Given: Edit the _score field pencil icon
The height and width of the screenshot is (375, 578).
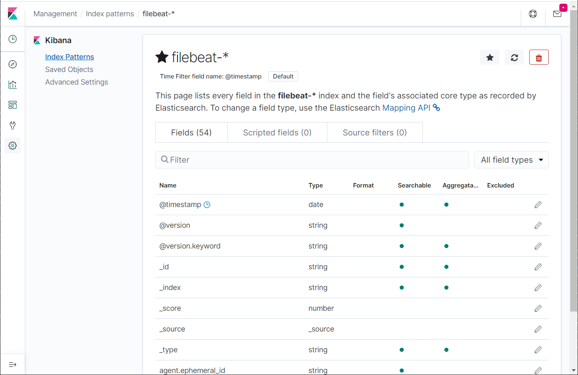Looking at the screenshot, I should coord(538,308).
